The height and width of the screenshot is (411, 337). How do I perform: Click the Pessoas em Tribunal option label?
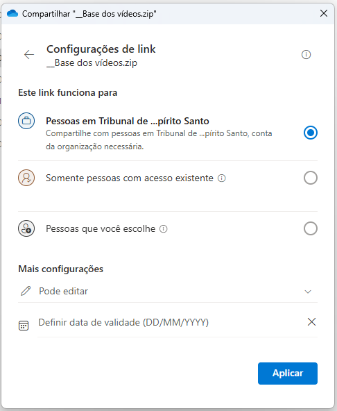128,121
